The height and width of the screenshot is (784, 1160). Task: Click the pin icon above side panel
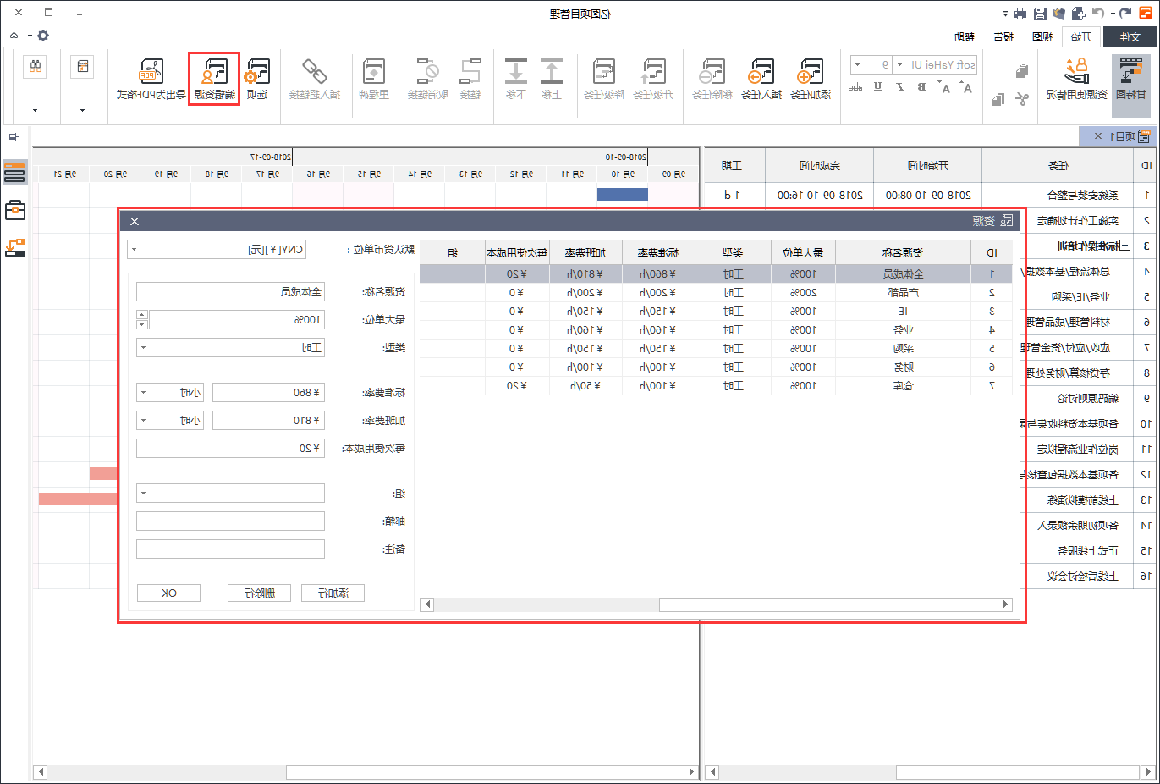14,136
